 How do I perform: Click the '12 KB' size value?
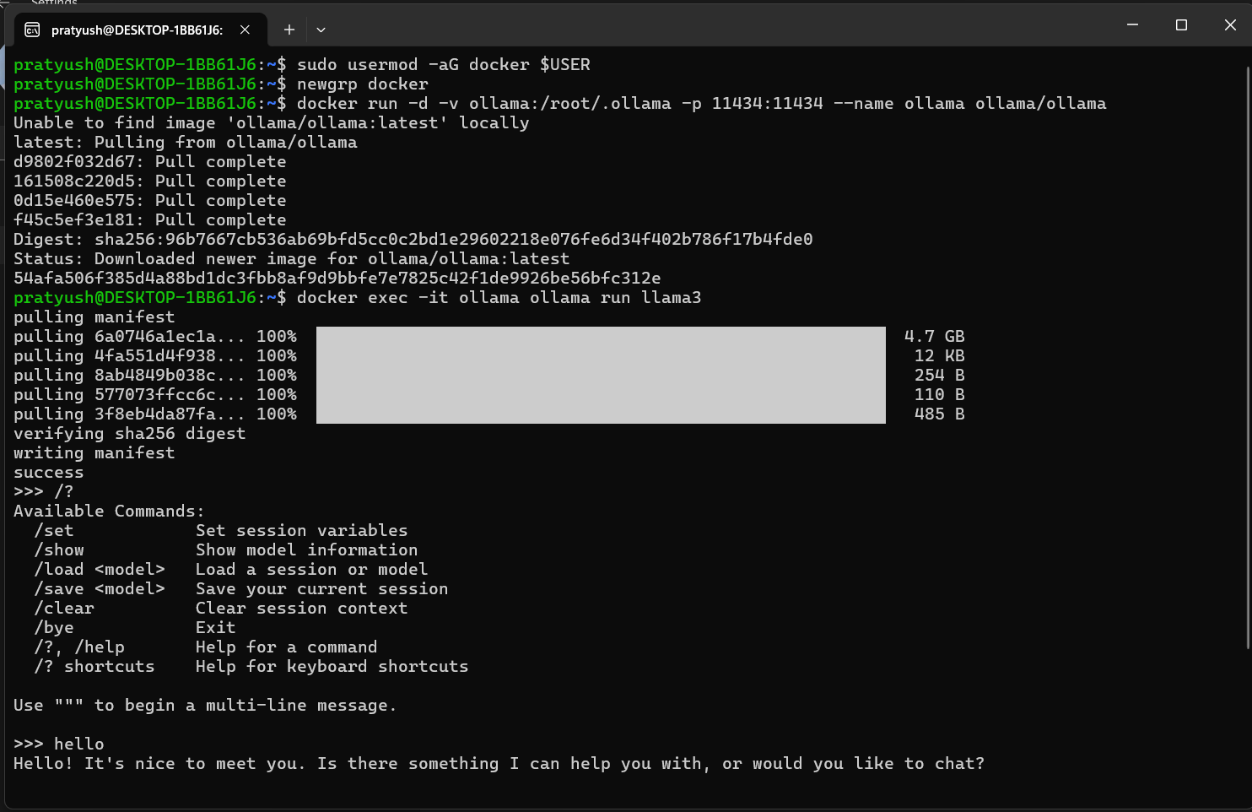pos(940,356)
